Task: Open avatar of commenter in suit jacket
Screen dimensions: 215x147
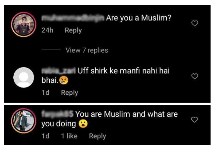Action: click(x=24, y=121)
